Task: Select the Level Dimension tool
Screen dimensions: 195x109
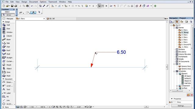Action: [x=8, y=86]
